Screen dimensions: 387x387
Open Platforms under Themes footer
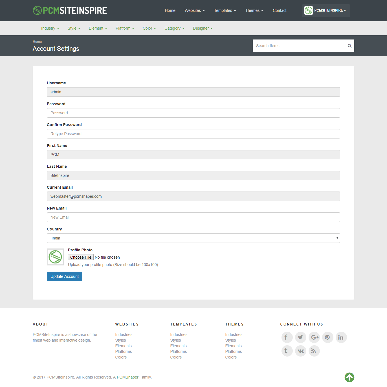(233, 351)
